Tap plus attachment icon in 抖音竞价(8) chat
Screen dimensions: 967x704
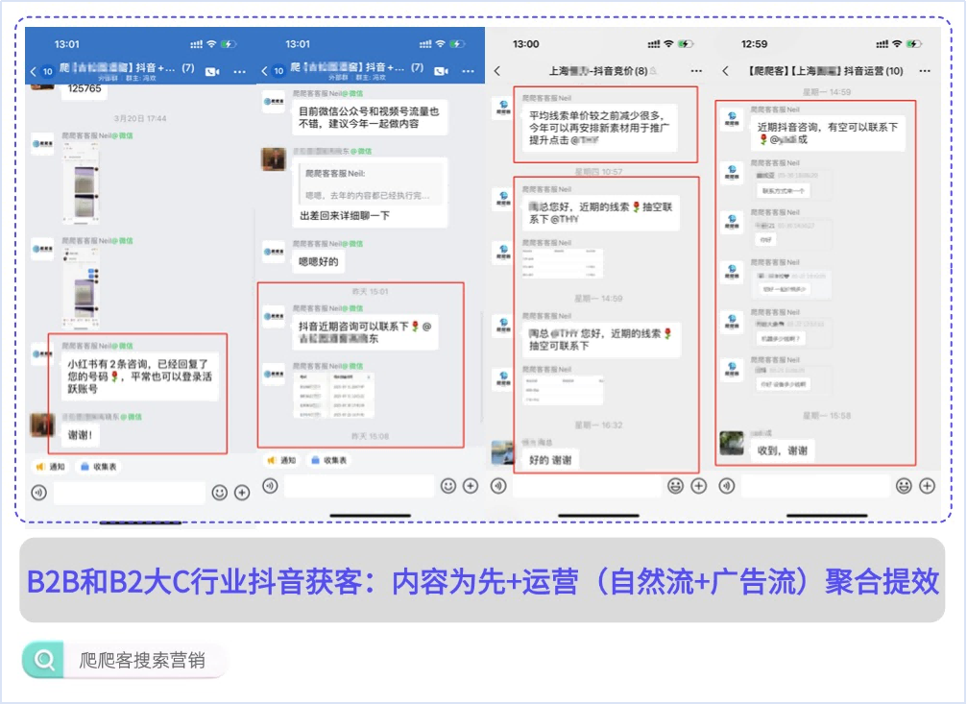point(699,486)
